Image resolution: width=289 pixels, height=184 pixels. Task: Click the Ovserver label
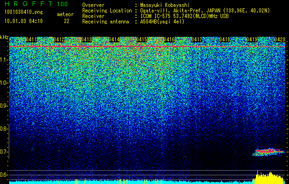[93, 5]
